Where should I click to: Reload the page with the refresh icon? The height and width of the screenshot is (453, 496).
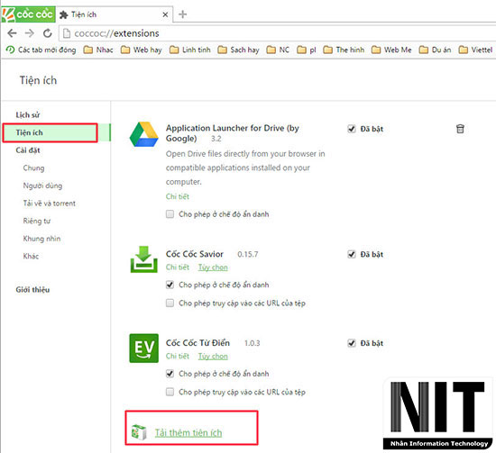(x=48, y=33)
